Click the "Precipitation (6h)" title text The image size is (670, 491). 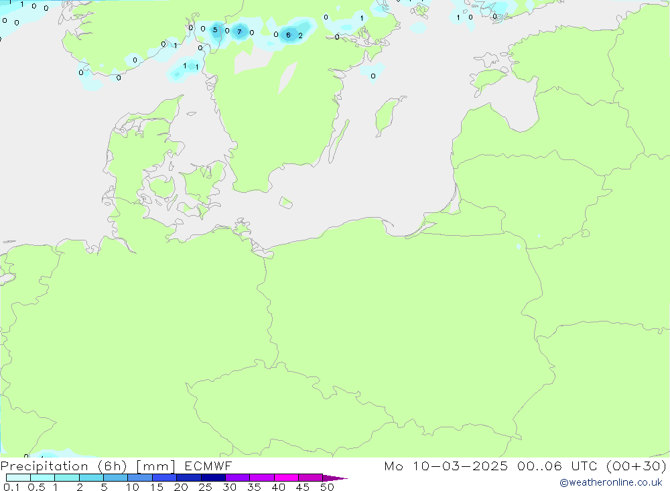(x=64, y=466)
